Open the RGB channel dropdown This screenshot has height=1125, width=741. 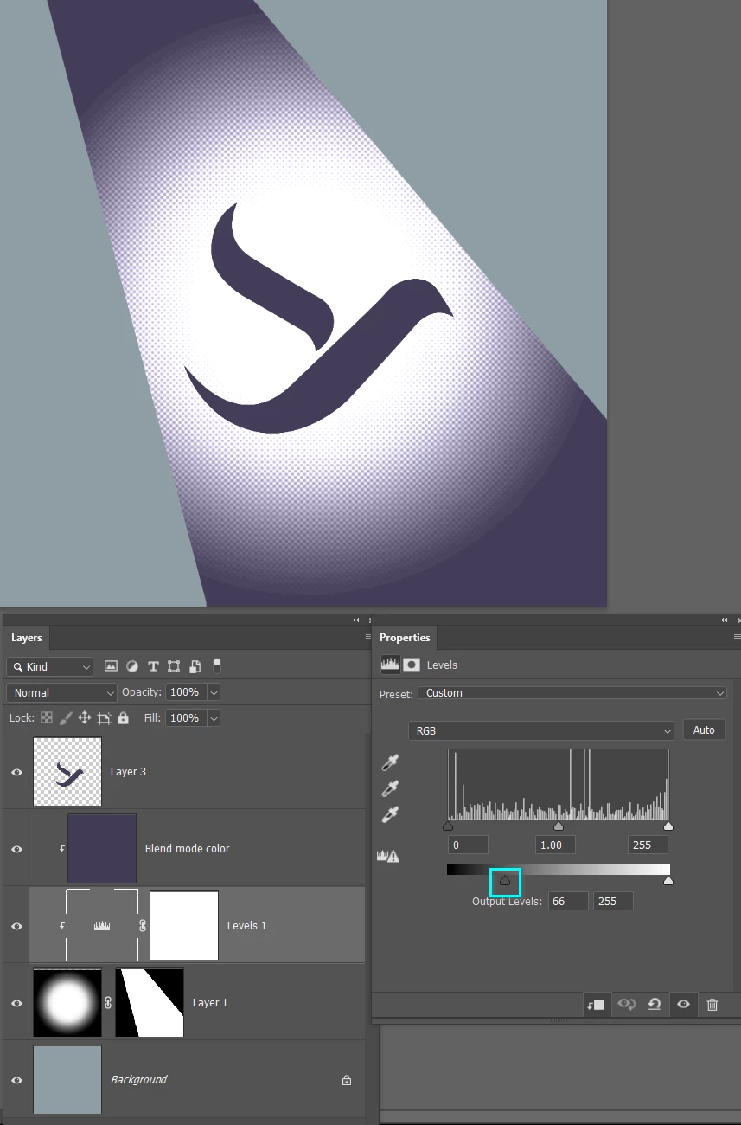point(541,730)
